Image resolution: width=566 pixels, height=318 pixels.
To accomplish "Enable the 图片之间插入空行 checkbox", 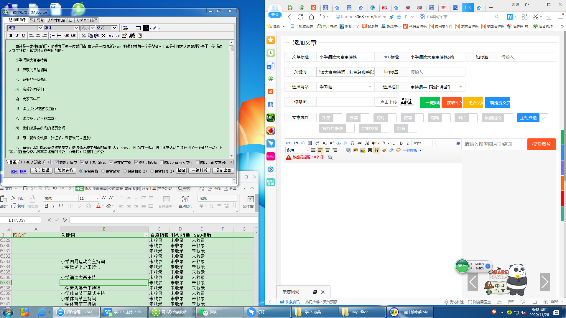I will tap(162, 162).
